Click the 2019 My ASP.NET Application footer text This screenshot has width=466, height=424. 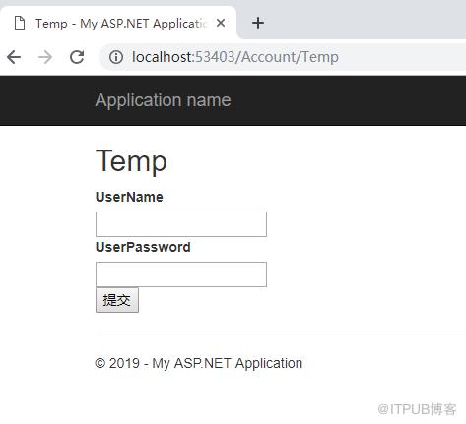pyautogui.click(x=198, y=363)
